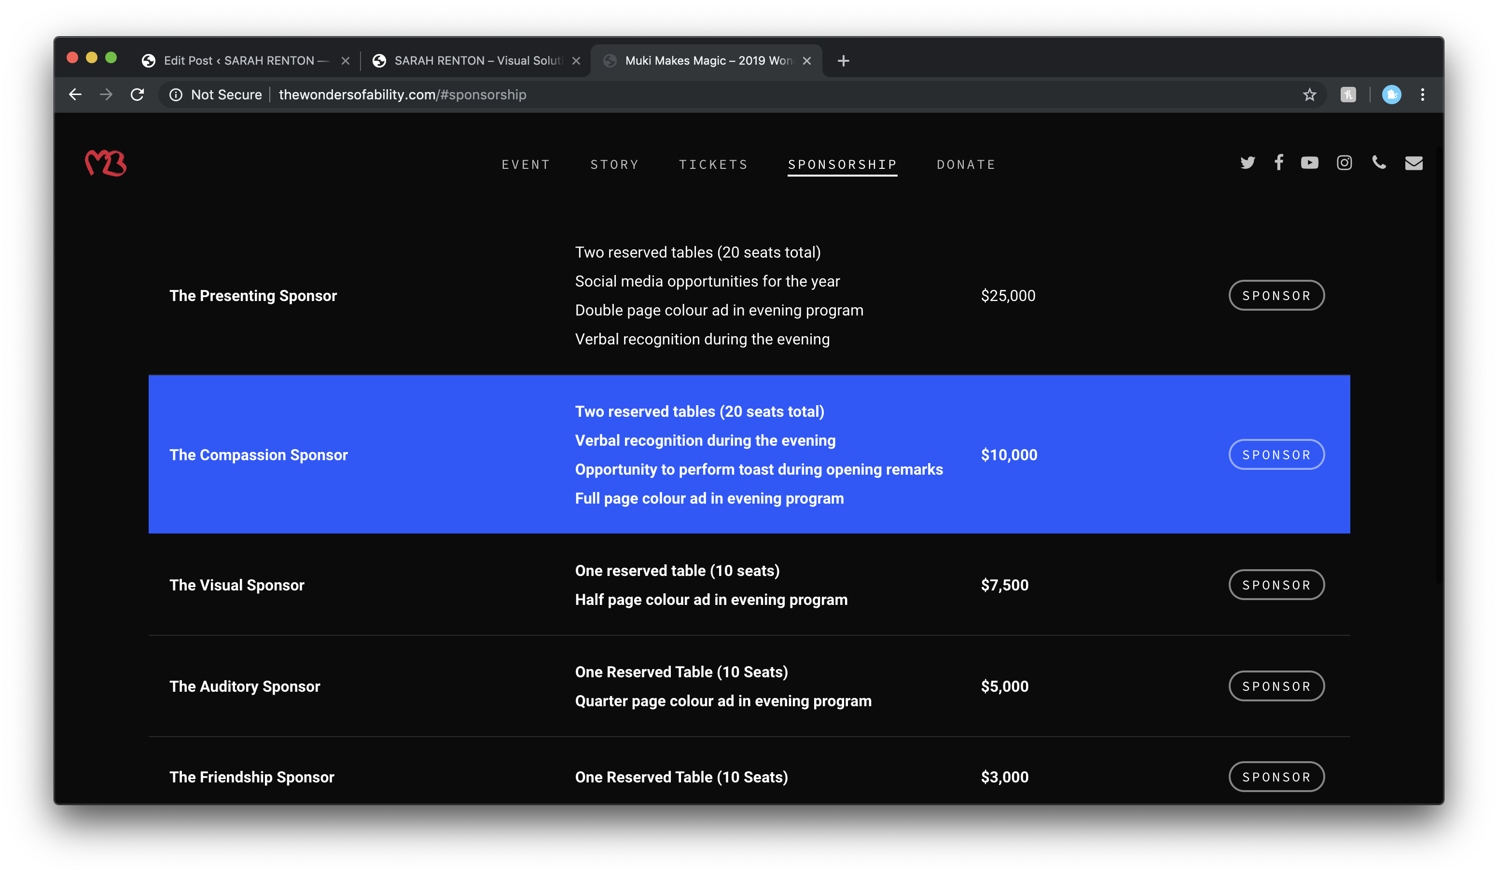Click 'Social media opportunities for the year'
The image size is (1498, 876).
click(707, 281)
